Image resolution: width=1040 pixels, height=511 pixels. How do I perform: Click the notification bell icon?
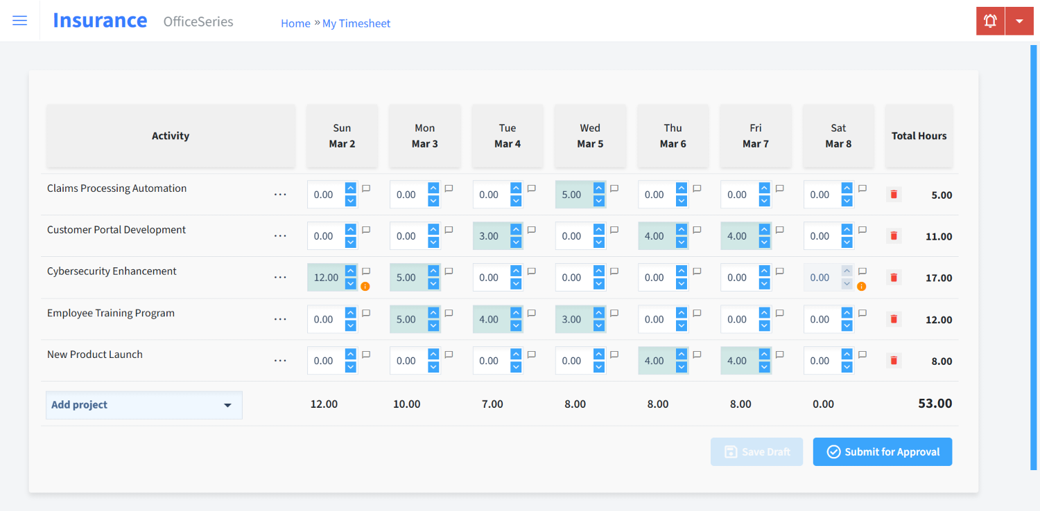(990, 21)
